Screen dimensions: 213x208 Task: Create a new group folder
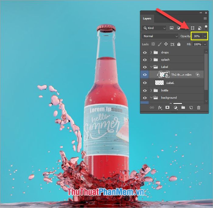pyautogui.click(x=183, y=108)
